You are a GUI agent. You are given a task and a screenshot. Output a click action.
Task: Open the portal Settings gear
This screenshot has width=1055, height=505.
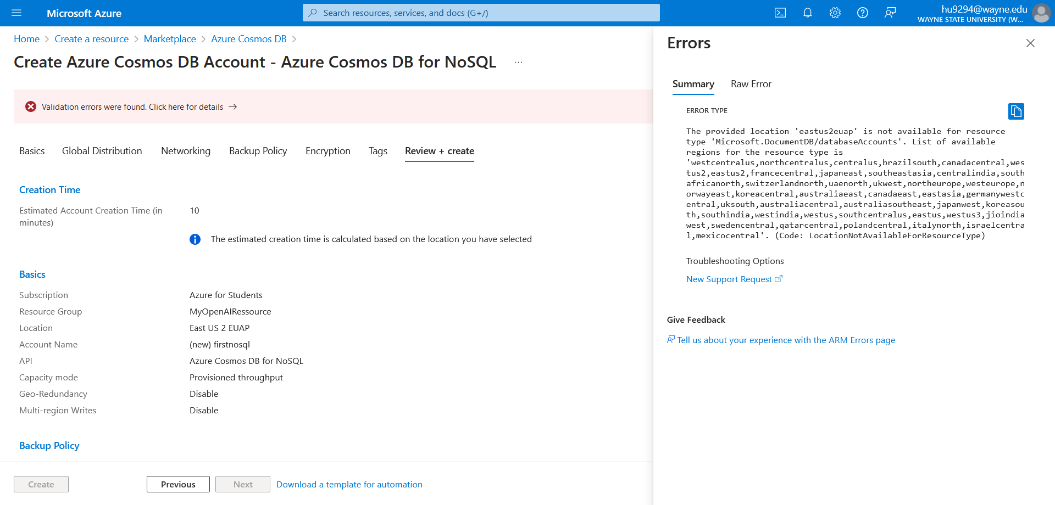835,13
